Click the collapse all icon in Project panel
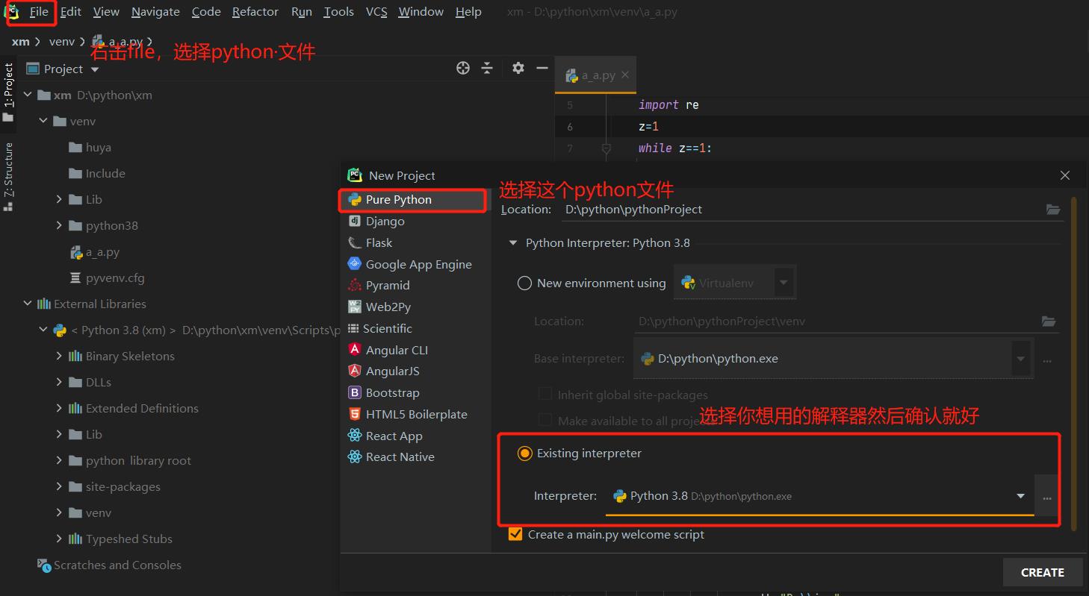This screenshot has width=1089, height=596. (487, 69)
